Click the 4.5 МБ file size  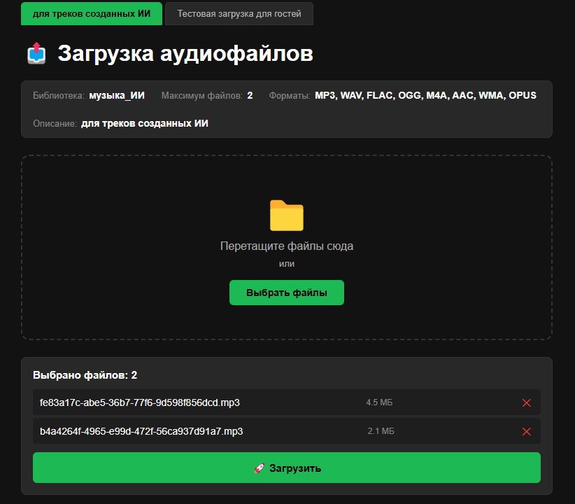[379, 402]
